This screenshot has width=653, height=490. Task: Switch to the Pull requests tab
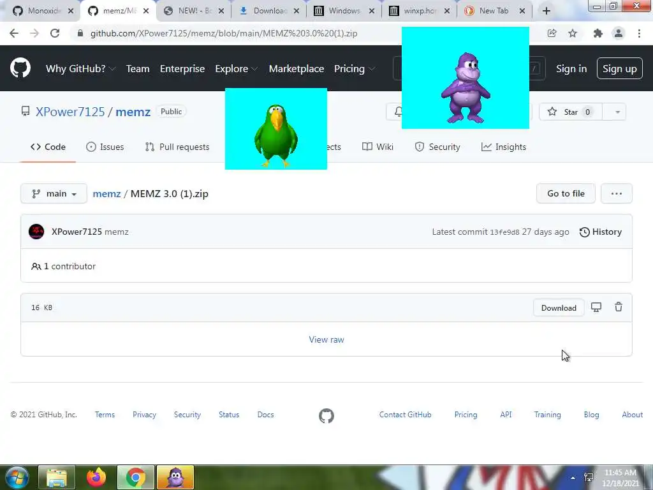tap(177, 147)
